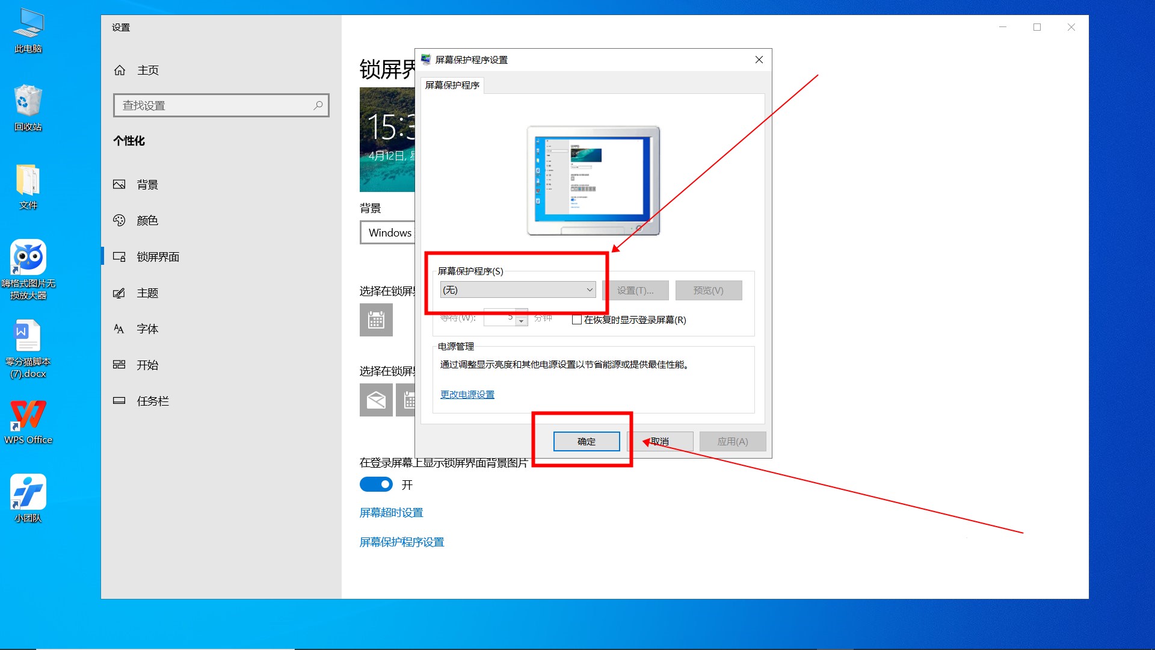Click the 查找设置 search field

click(221, 105)
